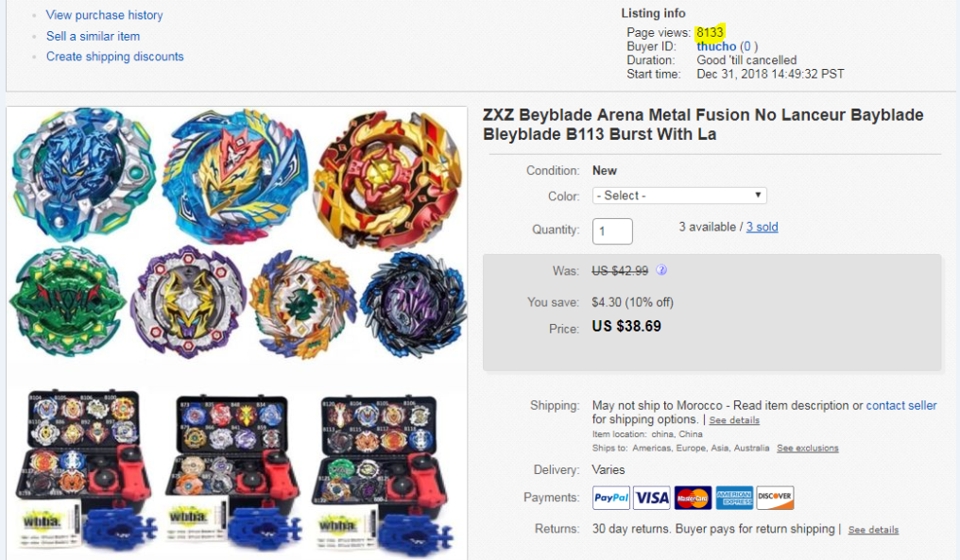The image size is (960, 560).
Task: Open the help tooltip beside the Was price
Action: pos(662,270)
